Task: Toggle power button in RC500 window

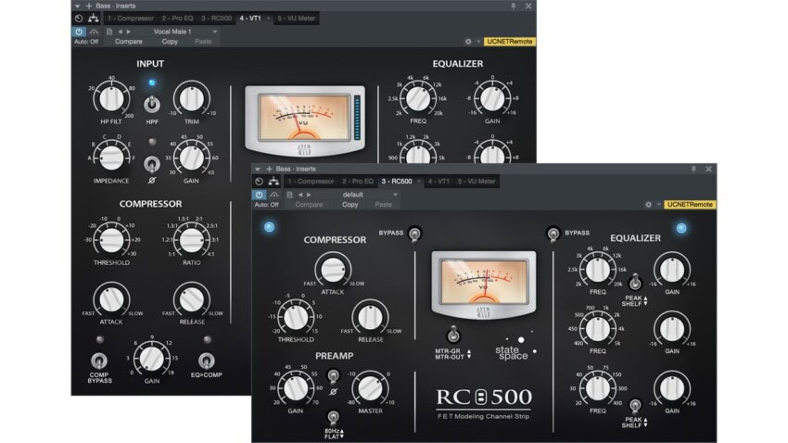Action: (x=260, y=195)
